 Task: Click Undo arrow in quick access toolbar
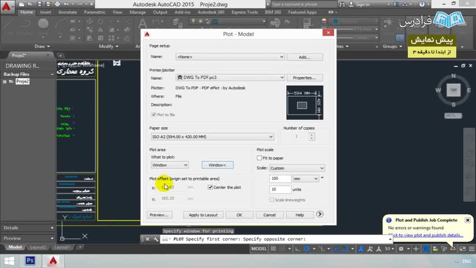coord(66,4)
